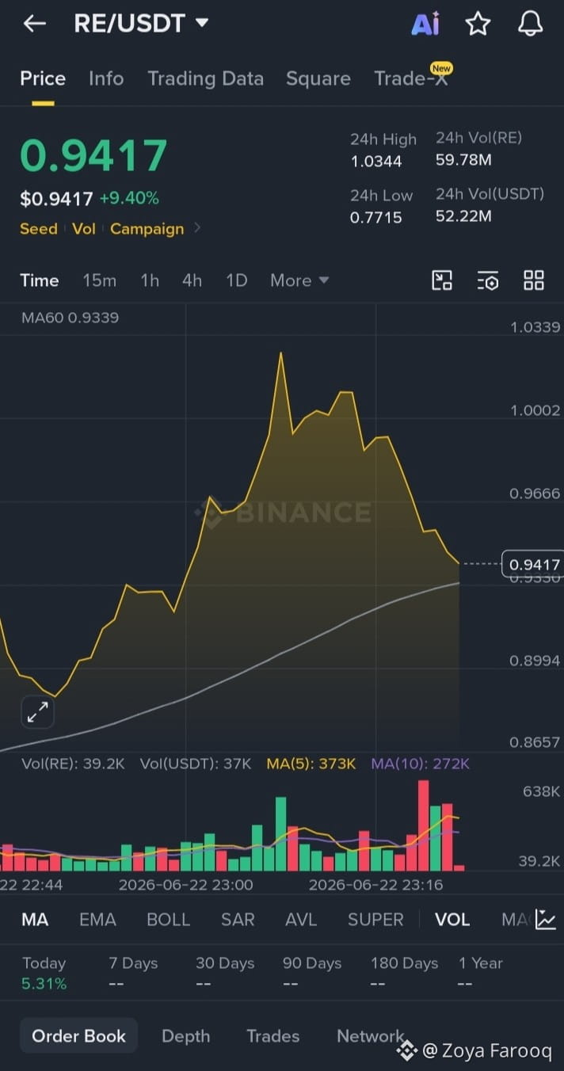Enable the BOLL indicator
Image resolution: width=564 pixels, height=1071 pixels.
click(168, 920)
